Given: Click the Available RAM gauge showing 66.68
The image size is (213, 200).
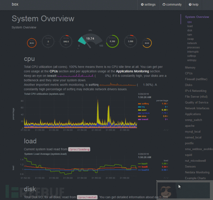Looking at the screenshot, I should click(147, 43).
